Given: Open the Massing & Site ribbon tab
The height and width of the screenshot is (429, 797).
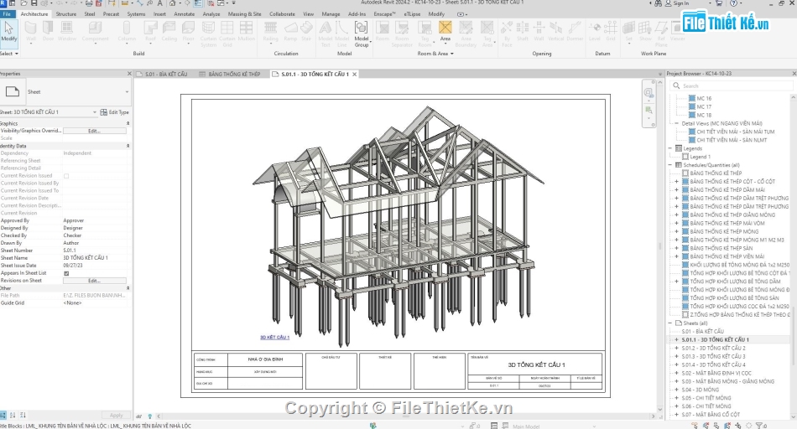Looking at the screenshot, I should point(244,14).
